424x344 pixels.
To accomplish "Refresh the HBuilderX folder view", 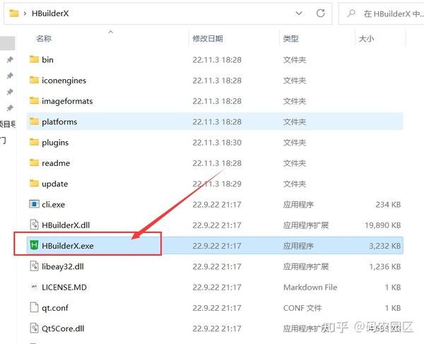I will [320, 13].
